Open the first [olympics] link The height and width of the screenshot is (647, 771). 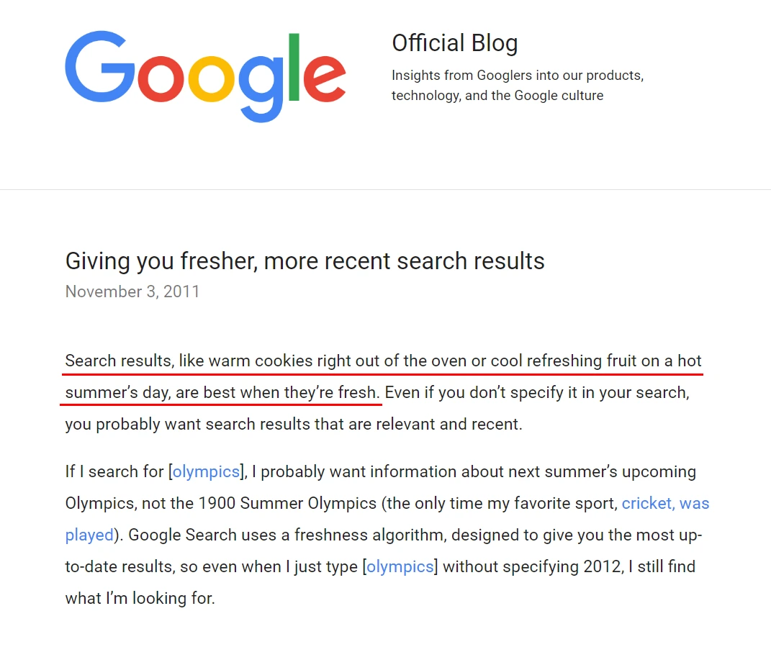pos(206,471)
